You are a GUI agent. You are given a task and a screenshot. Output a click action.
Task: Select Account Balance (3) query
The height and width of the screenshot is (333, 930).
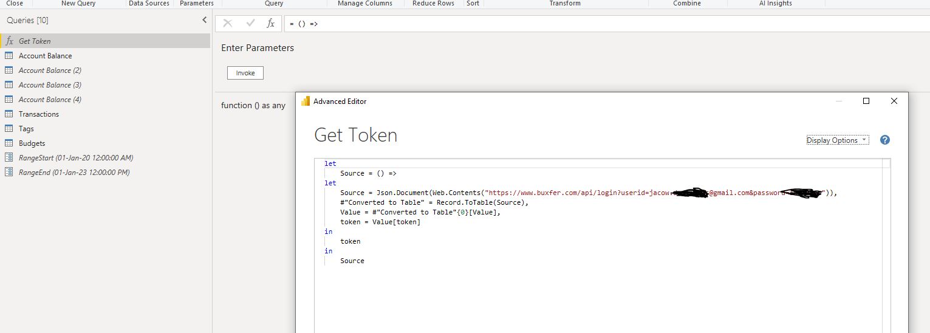click(50, 84)
